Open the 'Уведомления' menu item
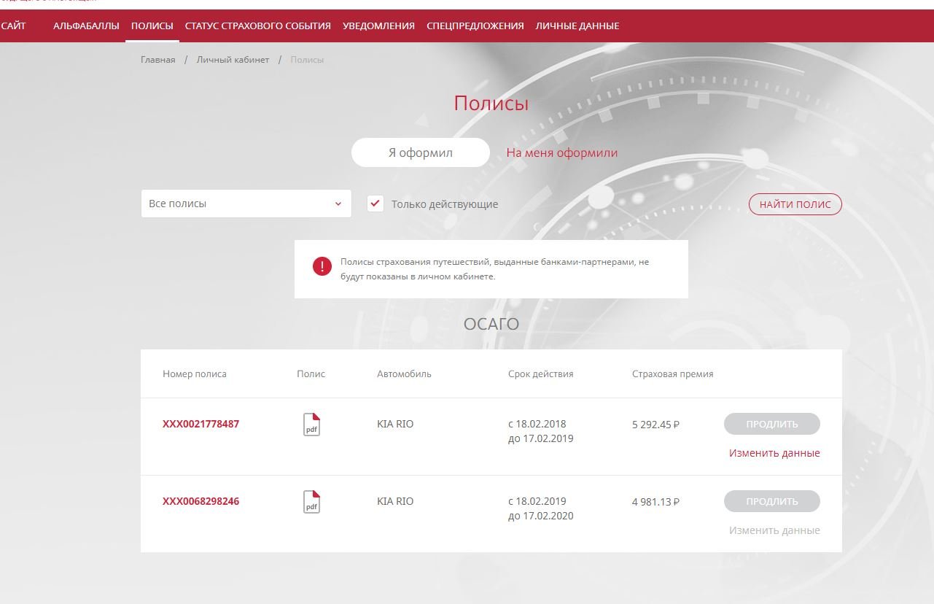934x604 pixels. pyautogui.click(x=378, y=26)
